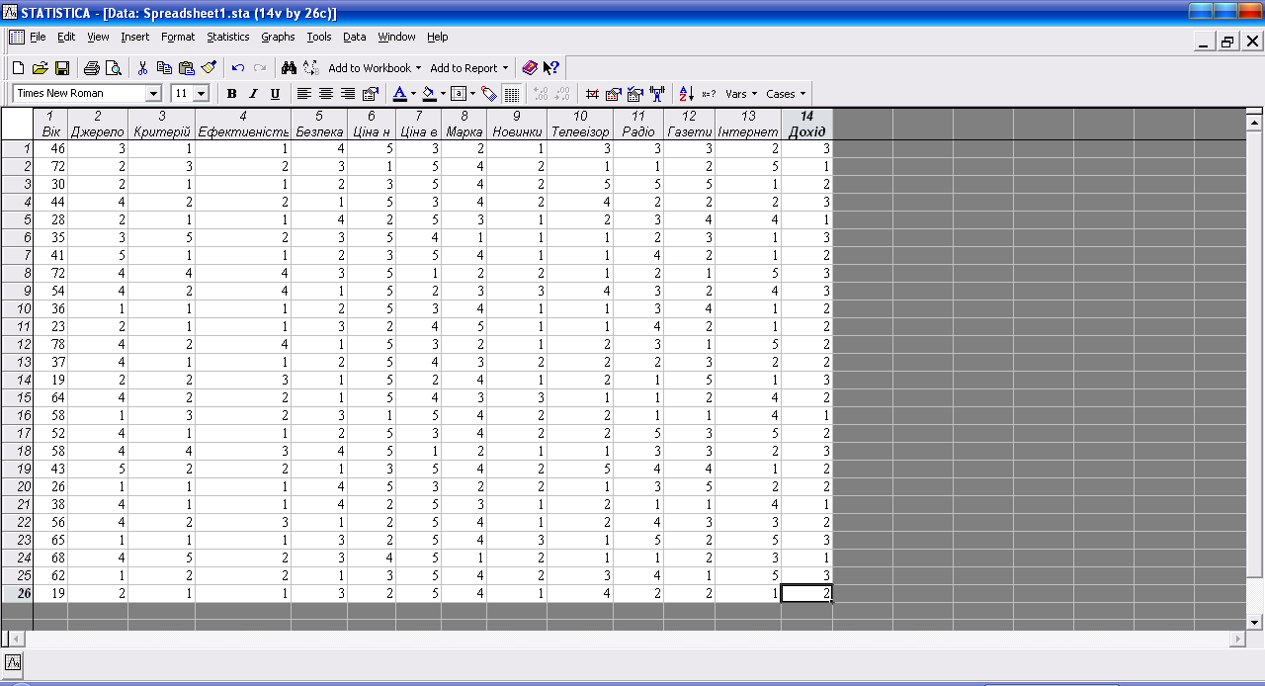Screen dimensions: 1265x686
Task: Align cell text right
Action: [x=348, y=94]
